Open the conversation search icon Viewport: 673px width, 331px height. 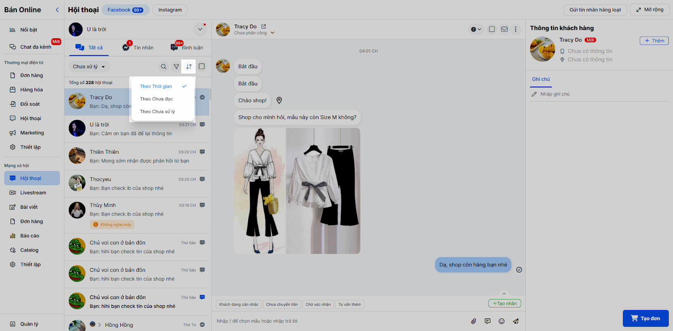coord(164,66)
